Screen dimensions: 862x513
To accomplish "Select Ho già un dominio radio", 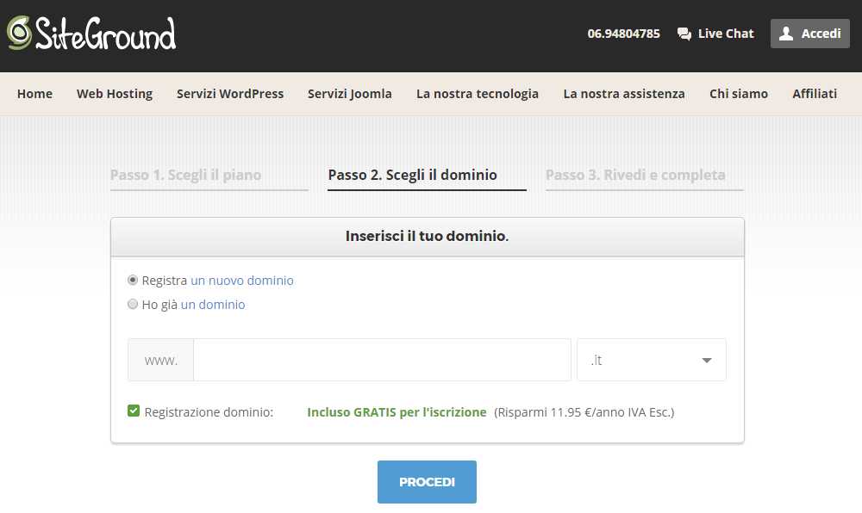I will (133, 305).
